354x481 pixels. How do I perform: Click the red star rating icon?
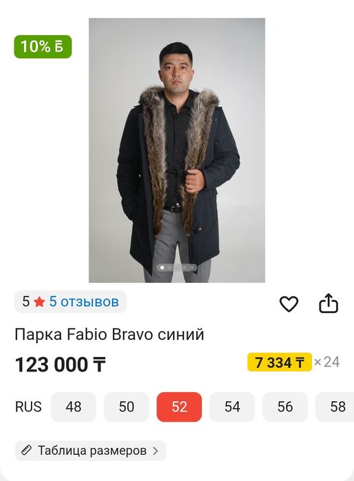coord(39,302)
